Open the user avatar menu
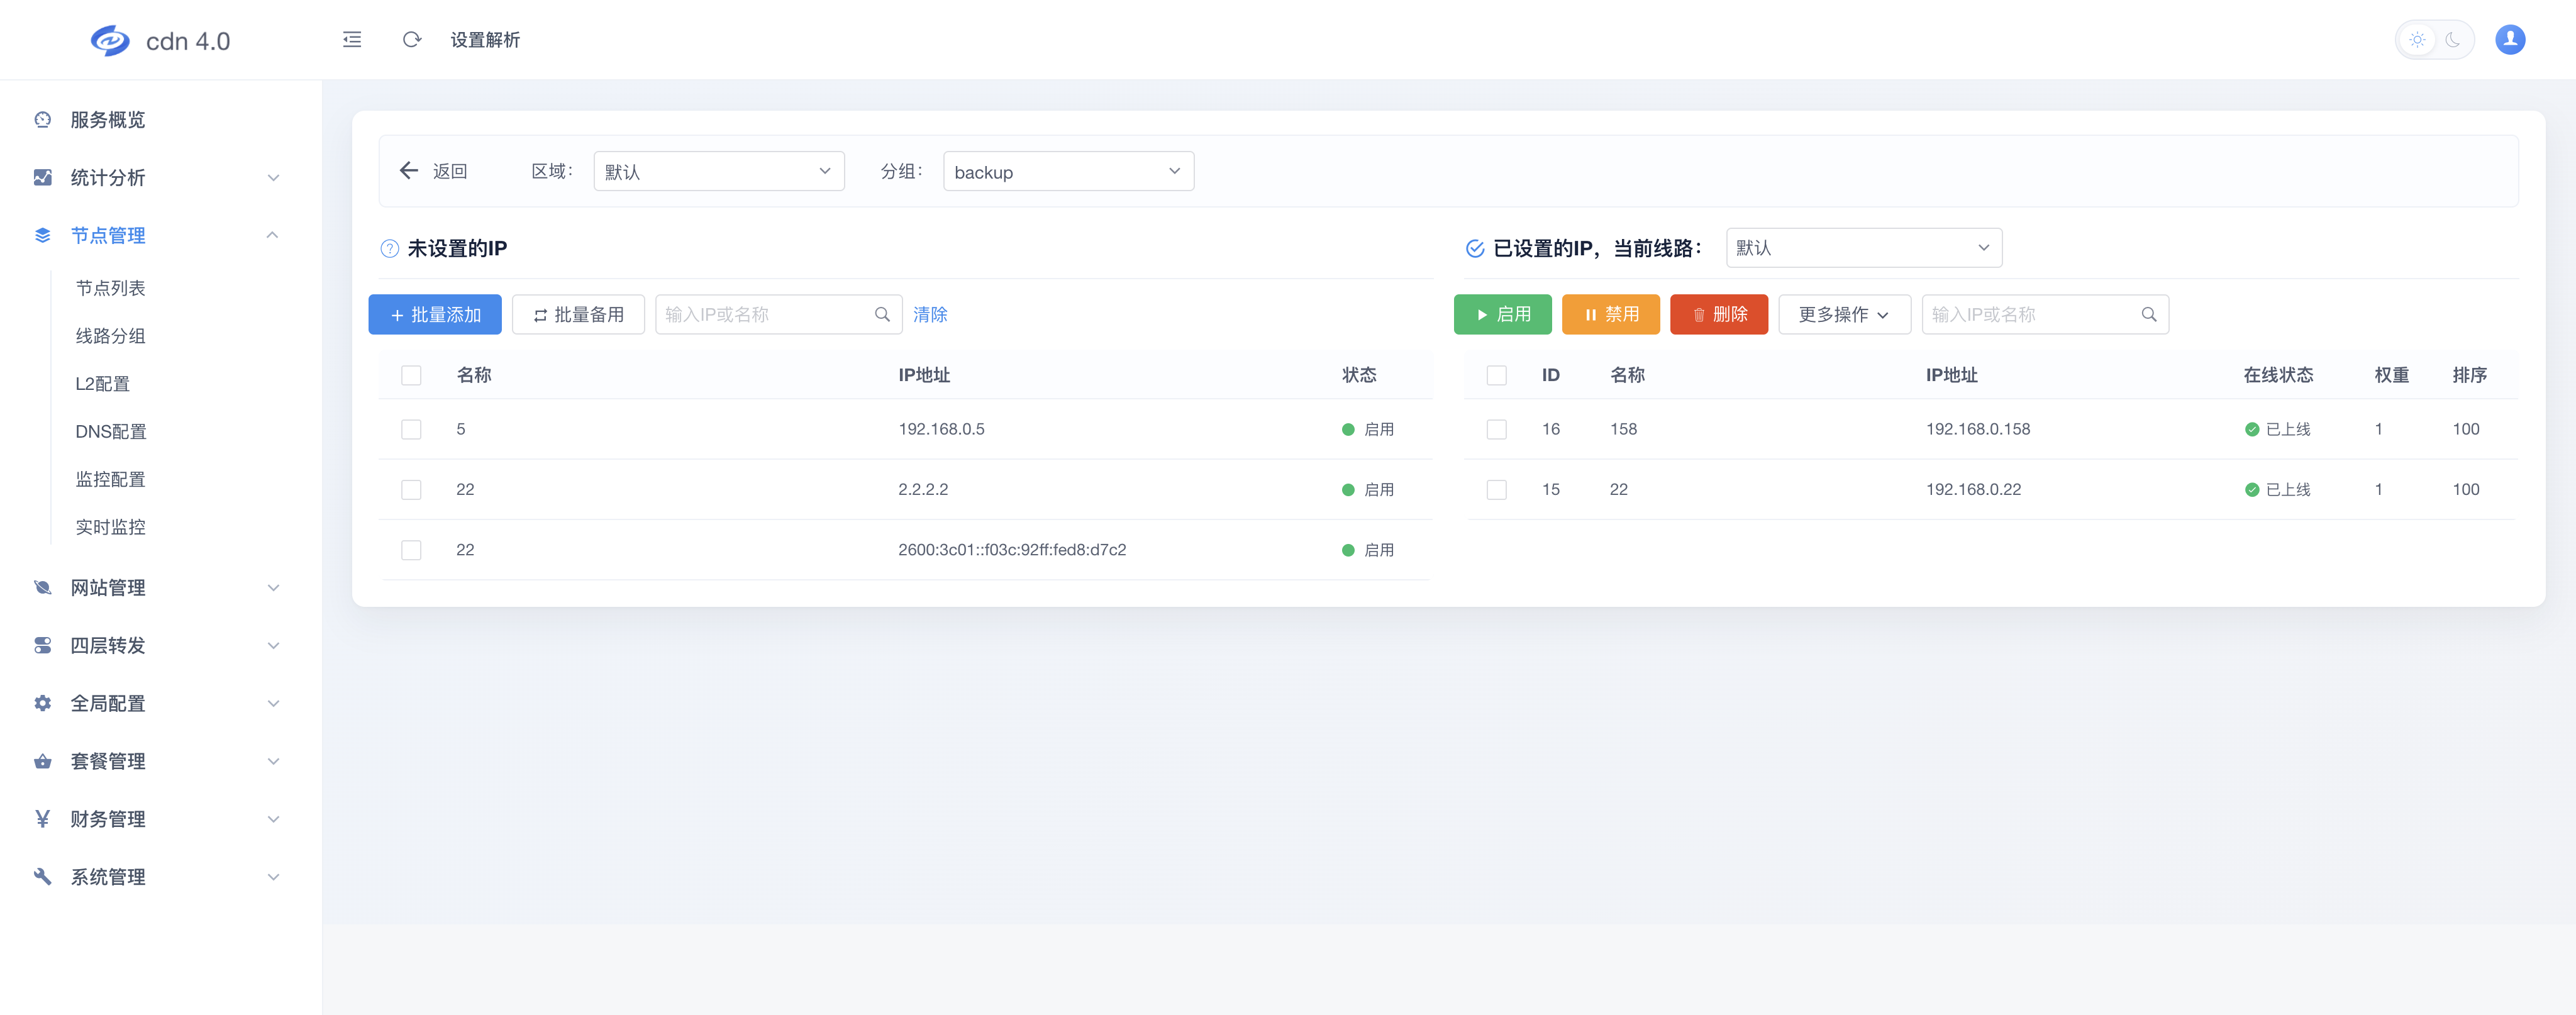This screenshot has height=1015, width=2576. tap(2510, 40)
